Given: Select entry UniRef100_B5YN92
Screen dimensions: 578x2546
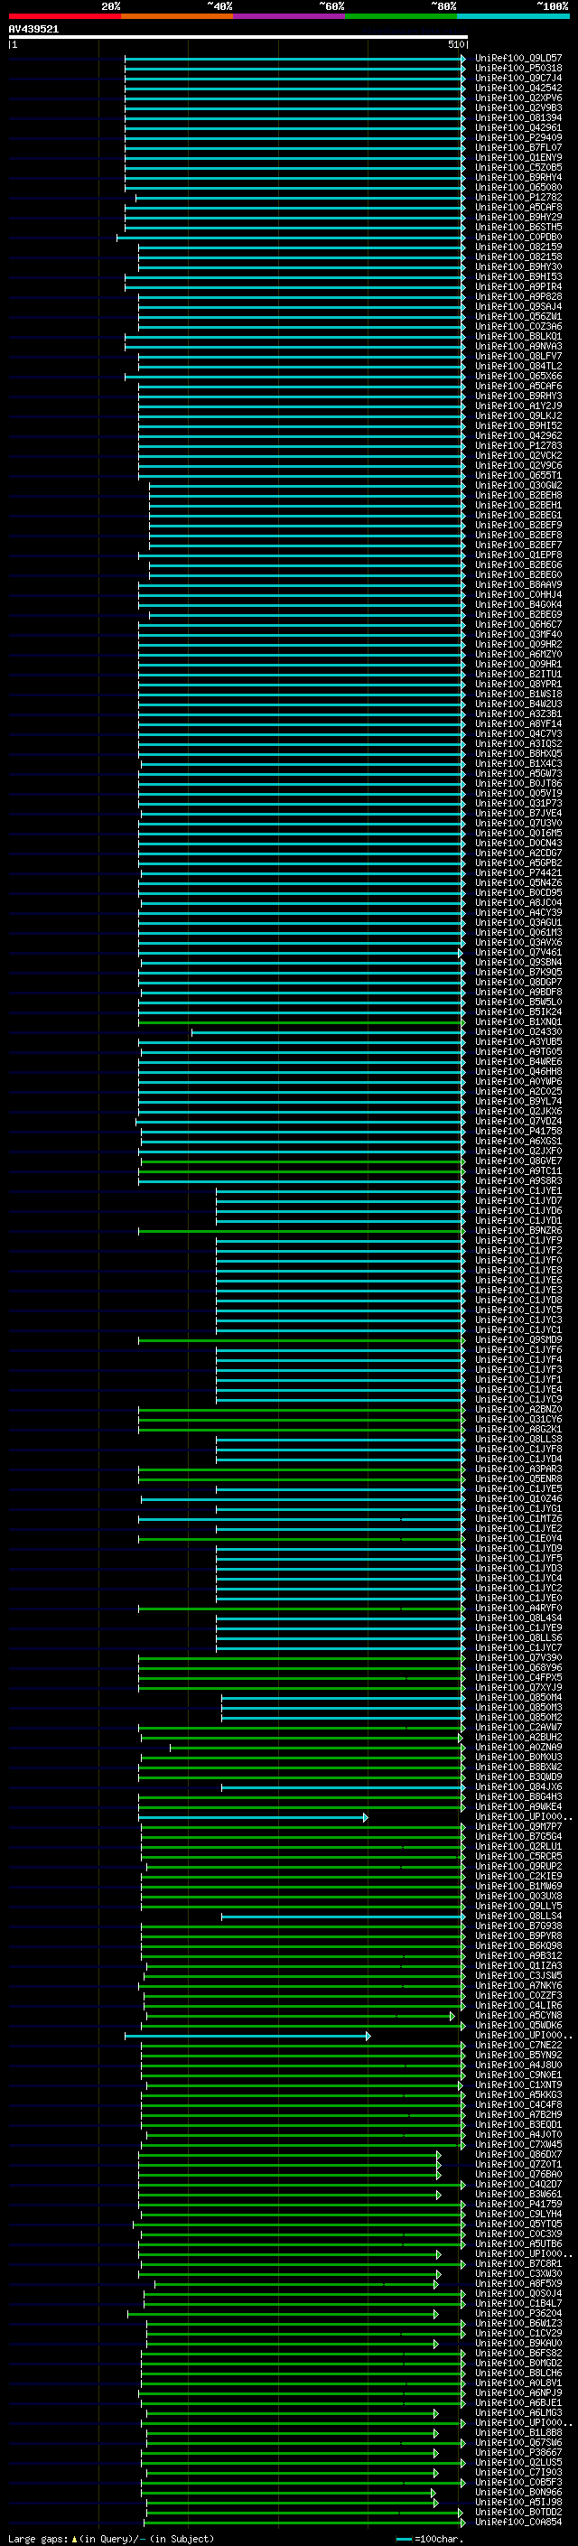Looking at the screenshot, I should click(x=517, y=2055).
